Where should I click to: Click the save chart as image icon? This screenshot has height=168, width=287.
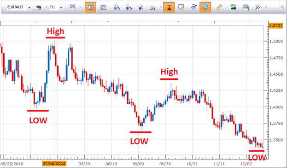click(234, 7)
